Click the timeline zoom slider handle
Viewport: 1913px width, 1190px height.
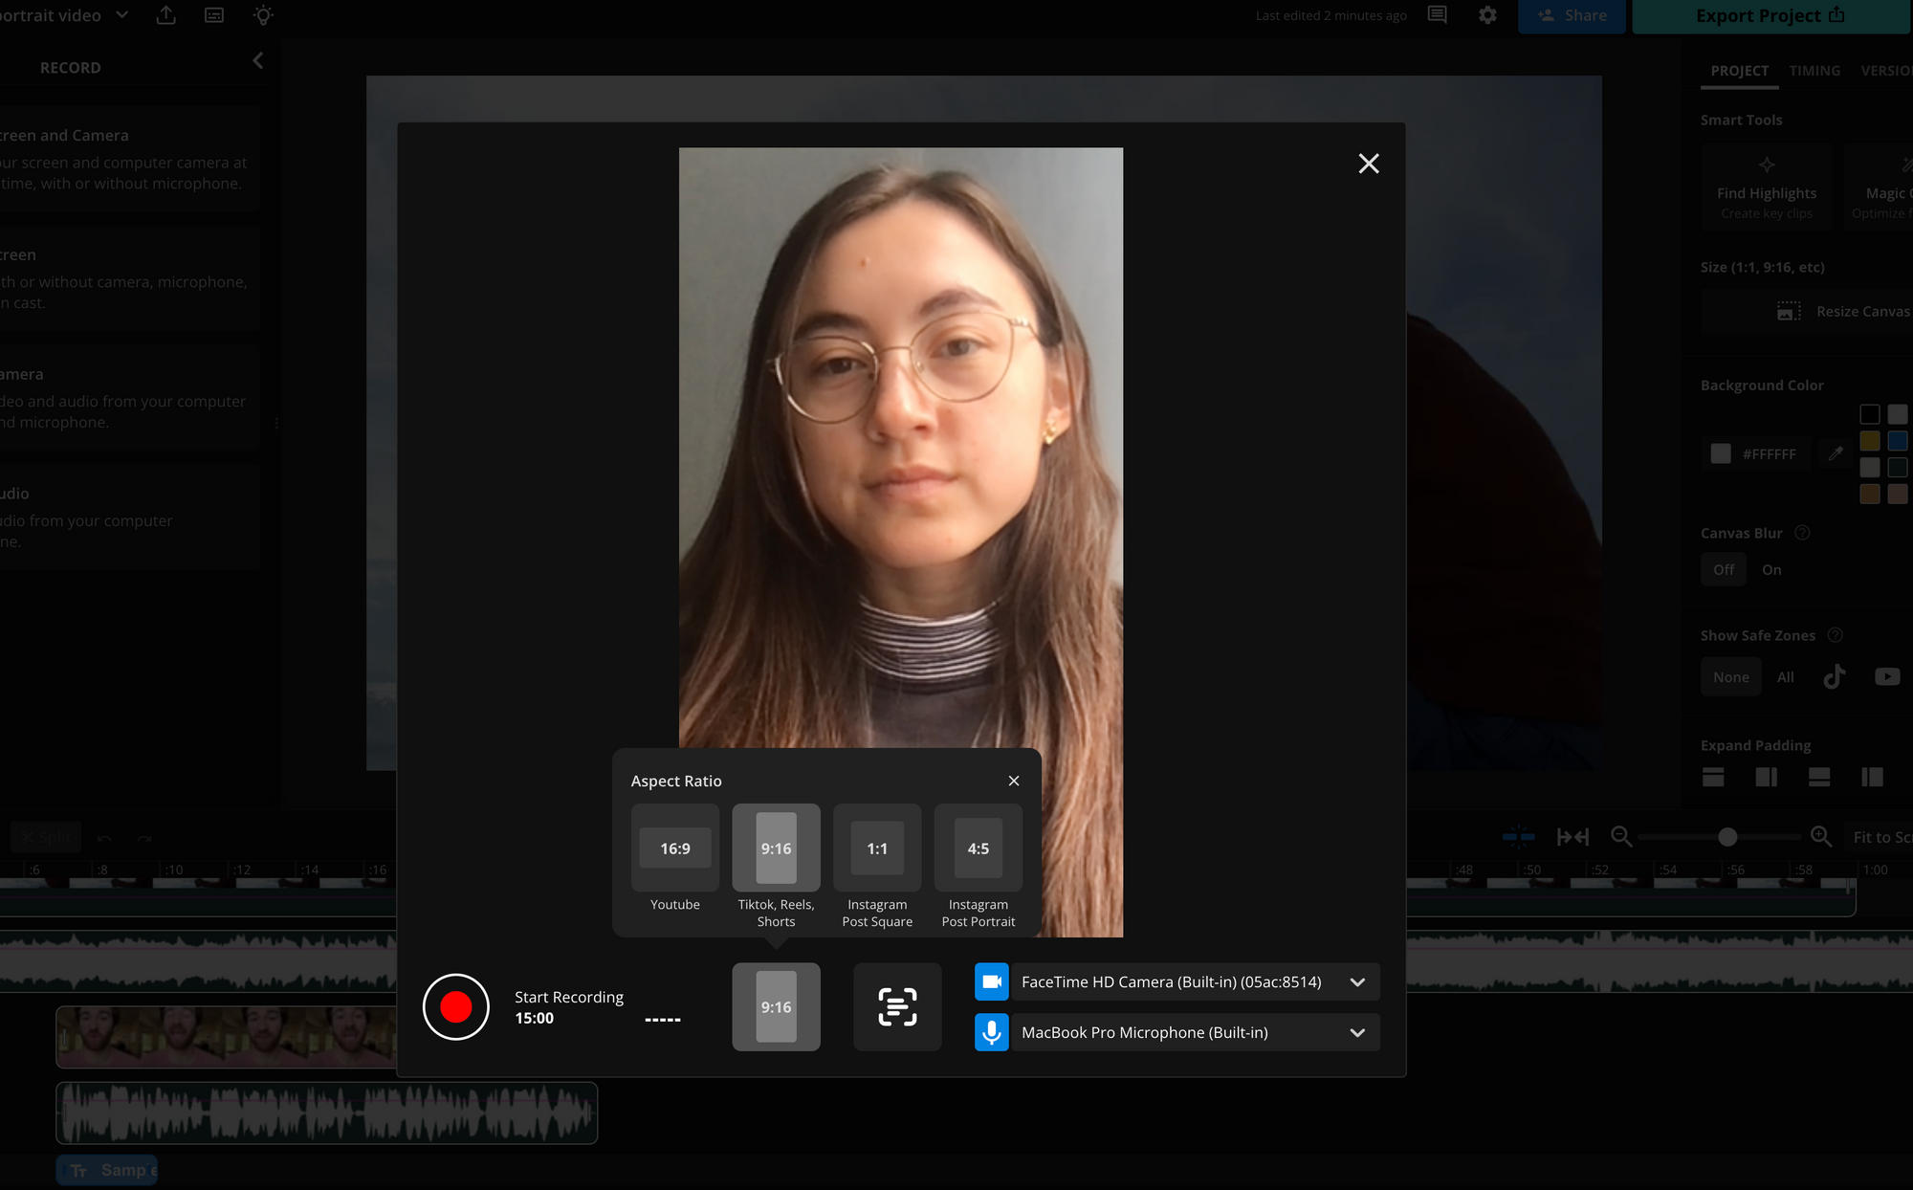(x=1727, y=837)
